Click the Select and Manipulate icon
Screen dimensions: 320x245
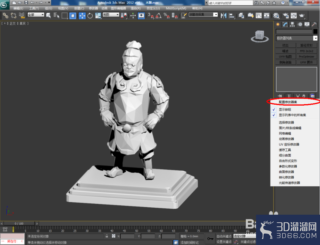[133, 15]
